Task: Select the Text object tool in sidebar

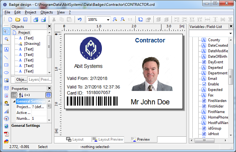Action: tap(6, 49)
